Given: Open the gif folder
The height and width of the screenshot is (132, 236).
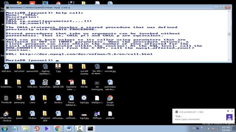Looking at the screenshot, I should (x=45, y=99).
